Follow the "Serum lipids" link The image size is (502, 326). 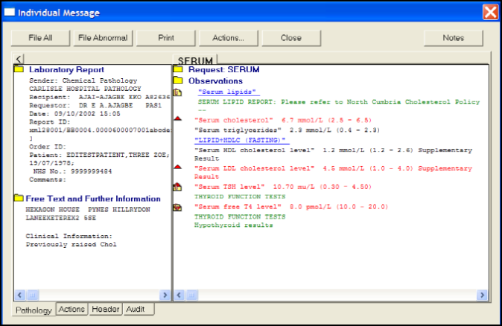pos(222,91)
